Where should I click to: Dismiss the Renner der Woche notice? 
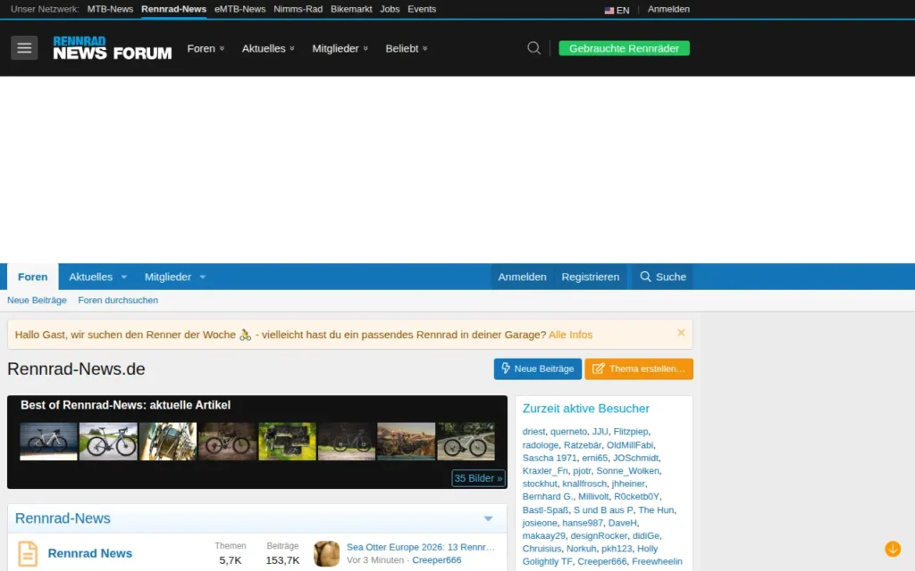(680, 333)
